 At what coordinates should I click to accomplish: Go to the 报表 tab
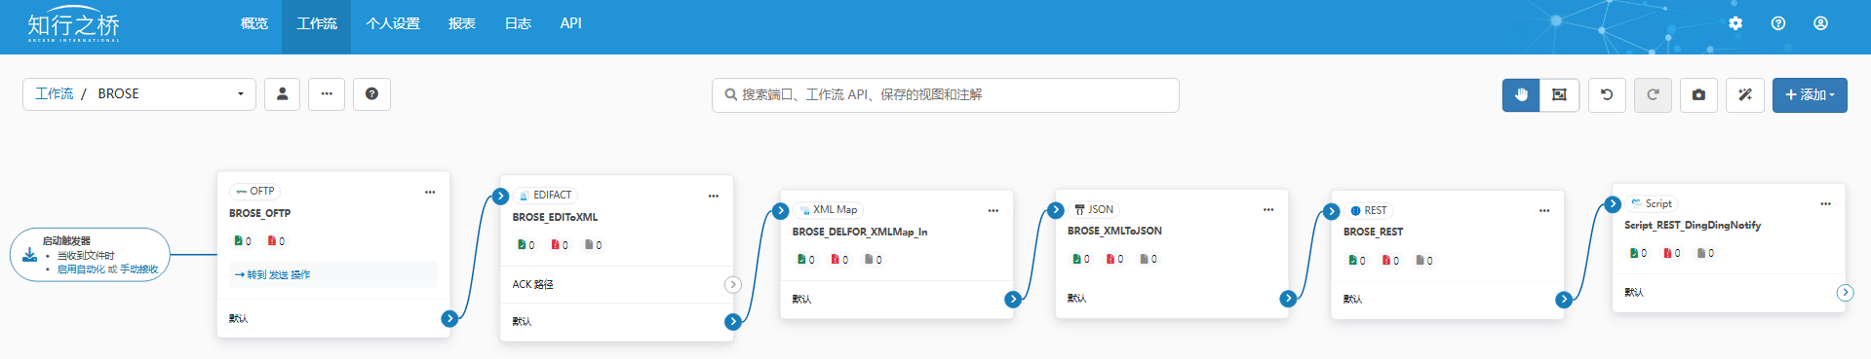(461, 23)
